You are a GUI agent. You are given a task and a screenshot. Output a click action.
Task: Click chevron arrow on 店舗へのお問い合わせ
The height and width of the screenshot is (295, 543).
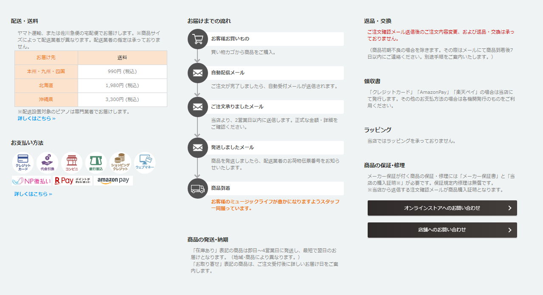pyautogui.click(x=510, y=230)
